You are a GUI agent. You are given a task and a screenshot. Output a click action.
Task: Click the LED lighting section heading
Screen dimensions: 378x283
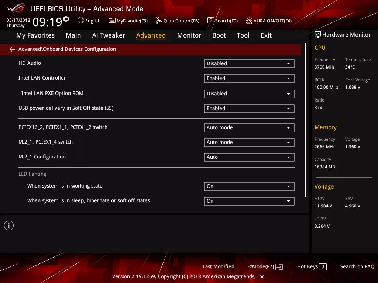point(32,174)
